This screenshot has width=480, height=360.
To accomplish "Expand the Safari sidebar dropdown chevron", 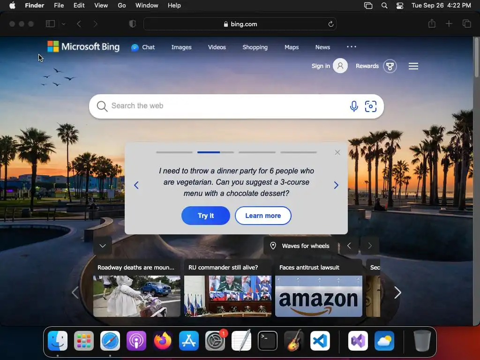I will pyautogui.click(x=63, y=24).
